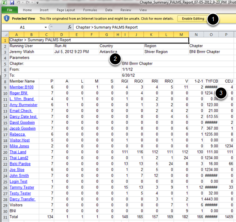Image resolution: width=236 pixels, height=222 pixels.
Task: Click the Undo icon in Quick Access Toolbar
Action: tap(18, 3)
